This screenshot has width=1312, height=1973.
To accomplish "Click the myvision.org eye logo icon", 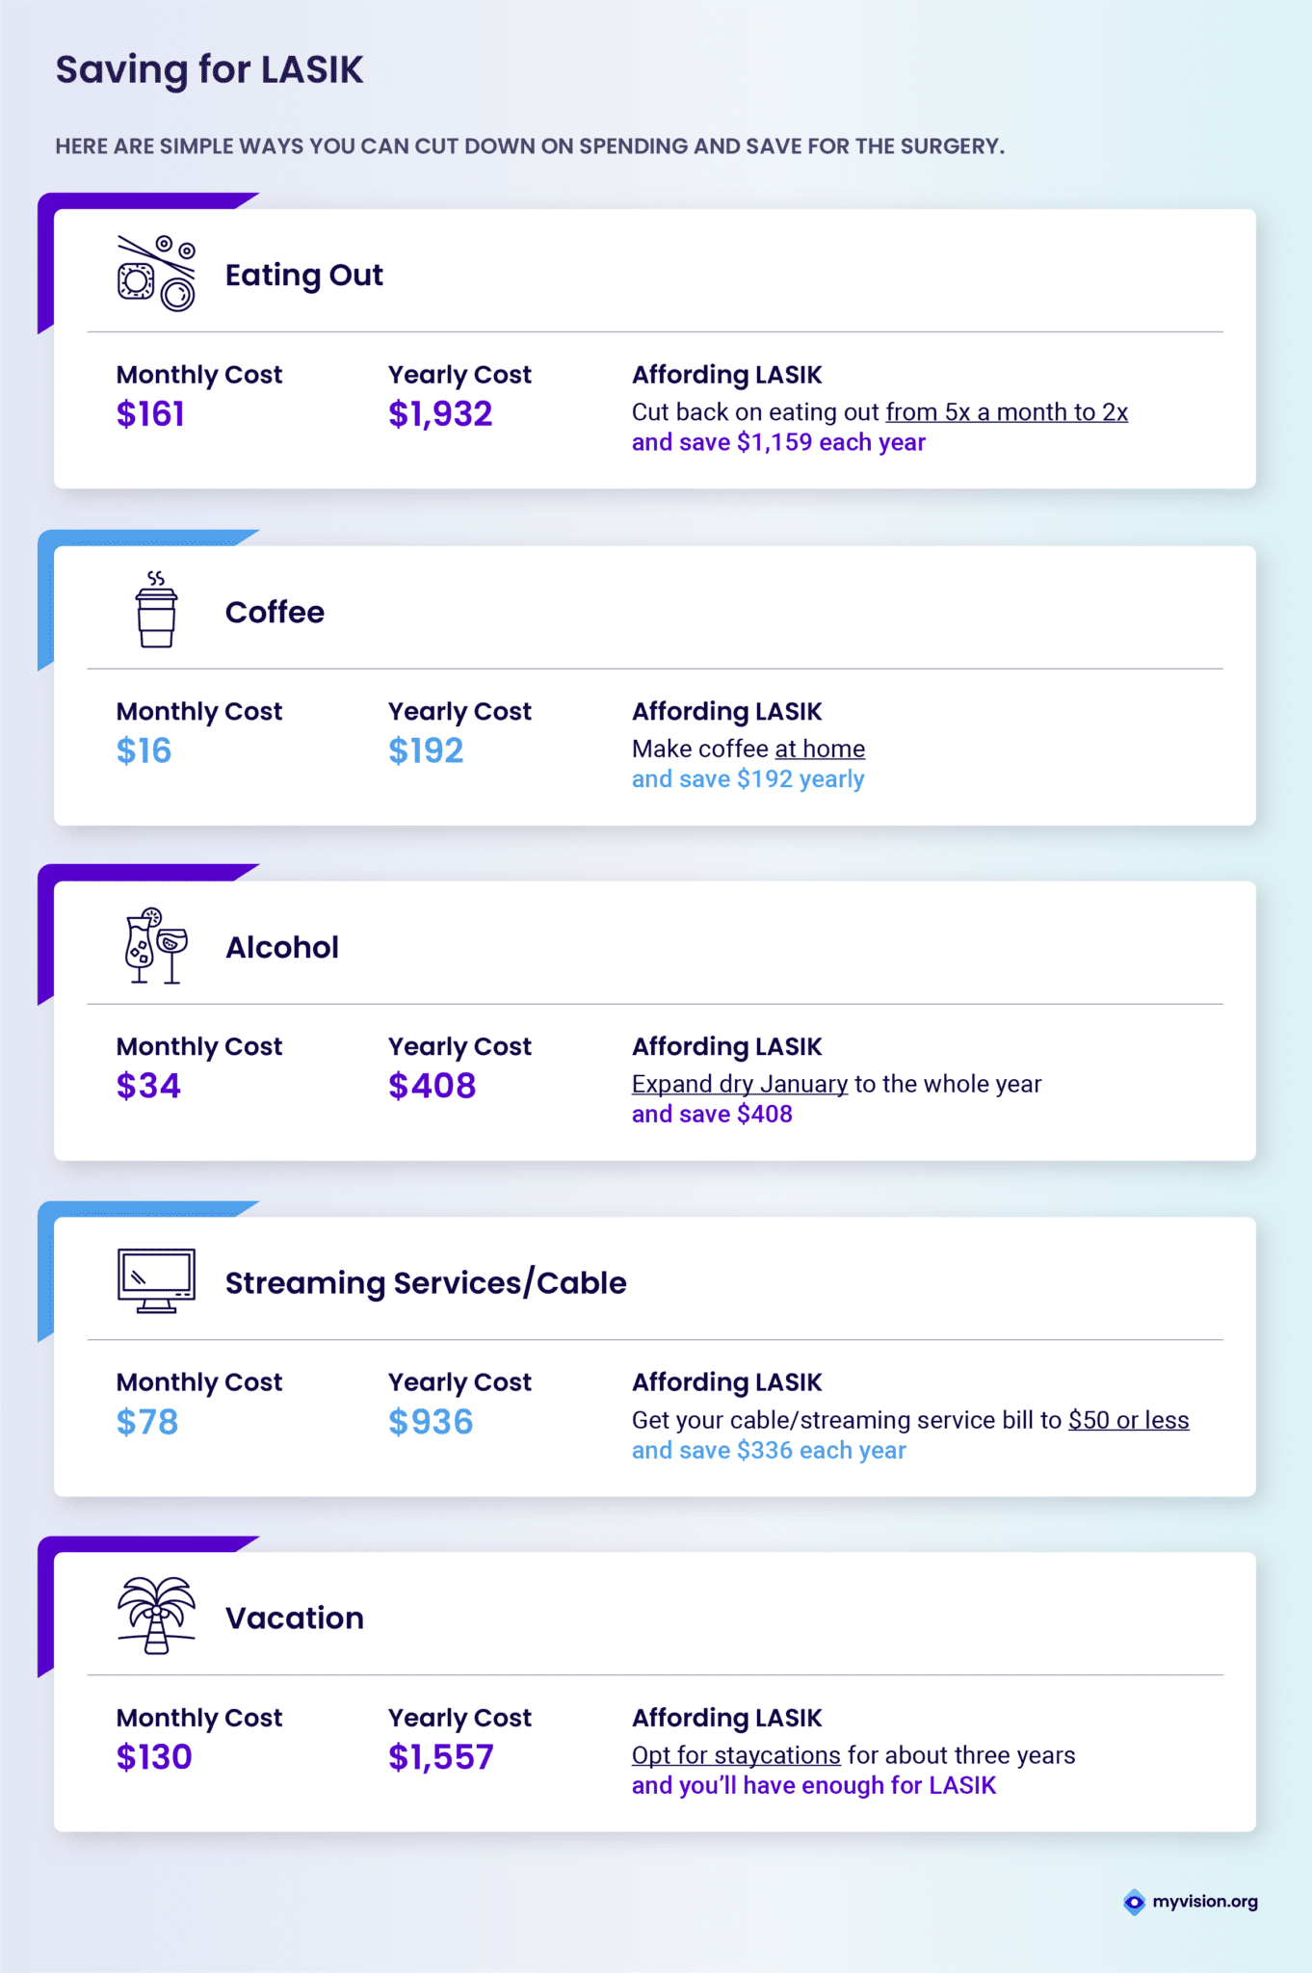I will click(x=1135, y=1902).
